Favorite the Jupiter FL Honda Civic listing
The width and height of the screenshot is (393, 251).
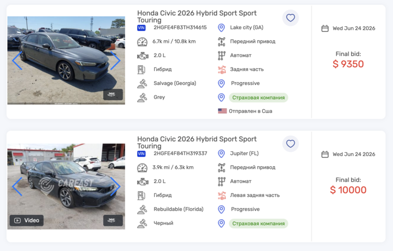click(290, 144)
